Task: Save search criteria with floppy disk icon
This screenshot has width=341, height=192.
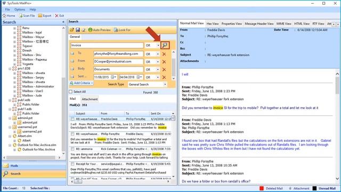Action: 78,30
